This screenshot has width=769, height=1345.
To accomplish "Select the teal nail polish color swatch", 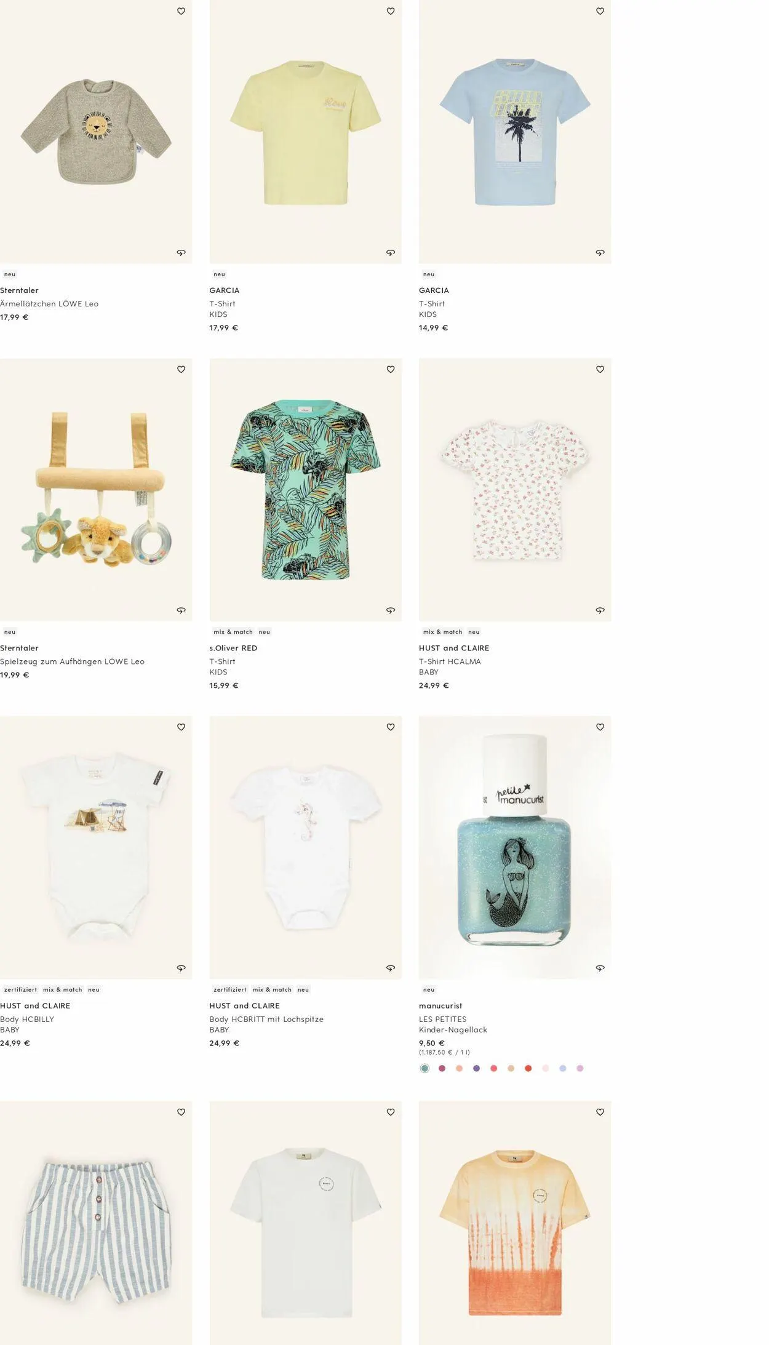I will pos(424,1068).
